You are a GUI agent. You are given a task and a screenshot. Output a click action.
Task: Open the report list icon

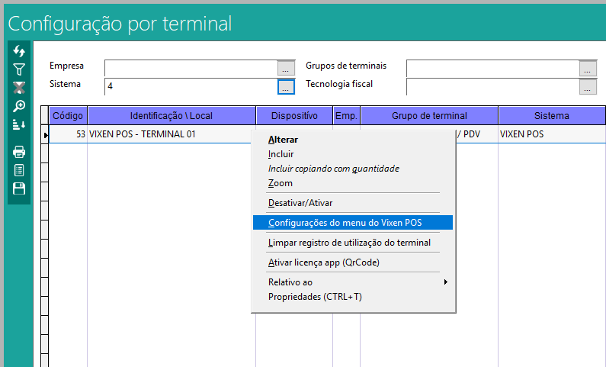(x=20, y=170)
